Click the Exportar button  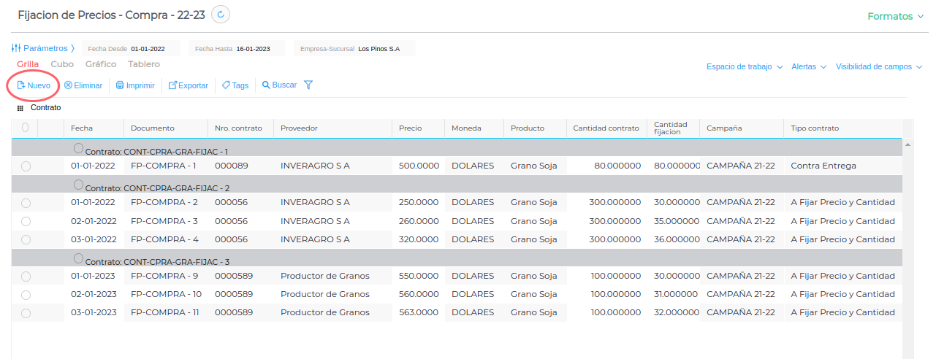click(189, 85)
